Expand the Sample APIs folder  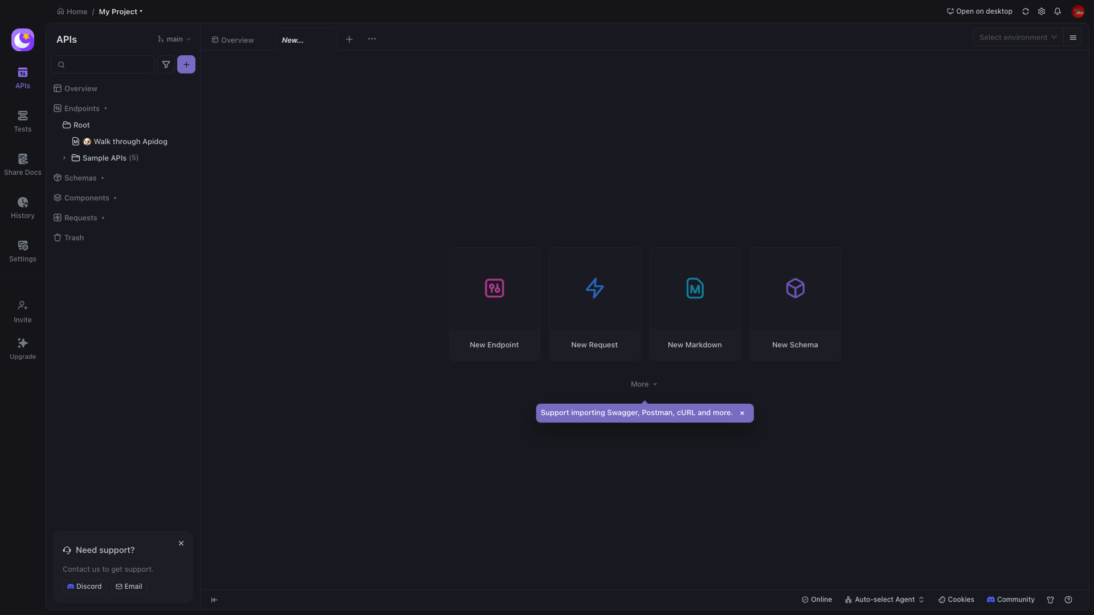pos(64,158)
